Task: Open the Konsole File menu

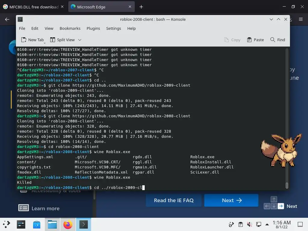Action: point(22,29)
